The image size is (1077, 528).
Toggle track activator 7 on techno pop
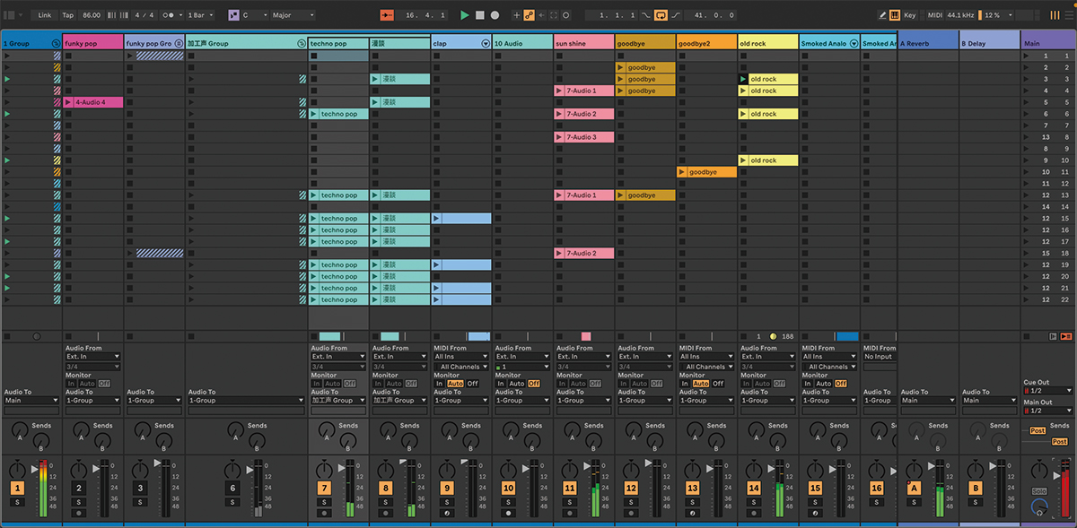click(324, 489)
